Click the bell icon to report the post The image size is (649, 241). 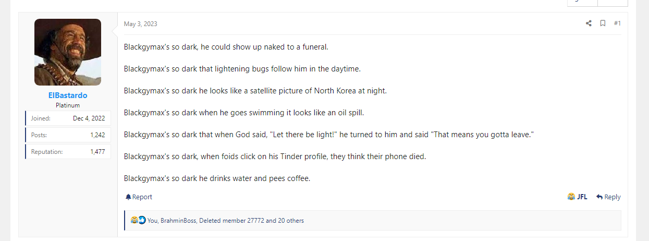coord(128,197)
